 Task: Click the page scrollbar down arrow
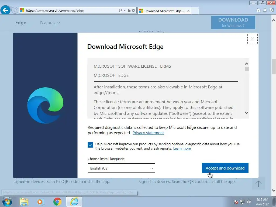(274, 190)
